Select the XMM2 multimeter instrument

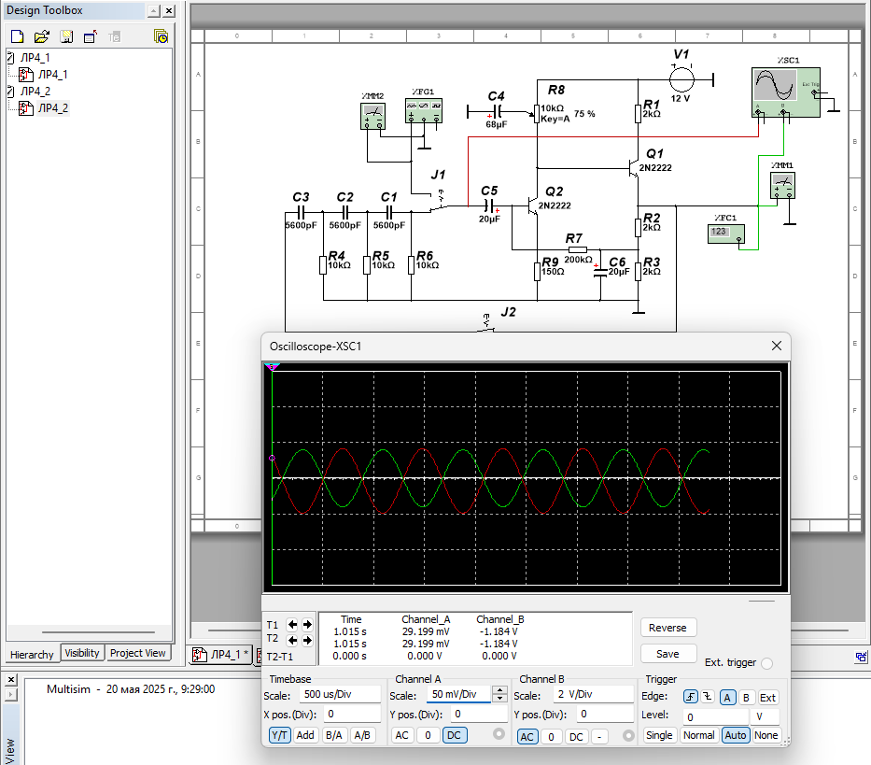(372, 116)
